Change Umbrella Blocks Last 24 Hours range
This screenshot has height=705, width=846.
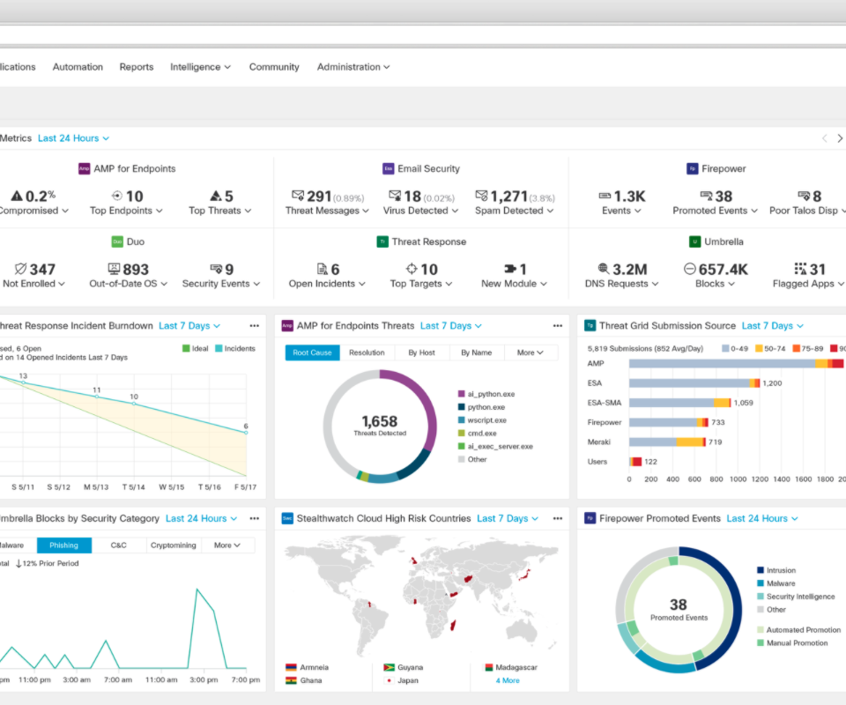pos(201,518)
